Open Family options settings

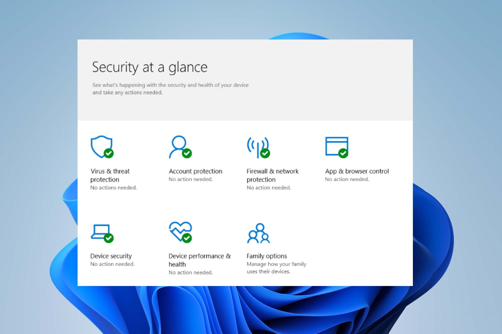[266, 256]
